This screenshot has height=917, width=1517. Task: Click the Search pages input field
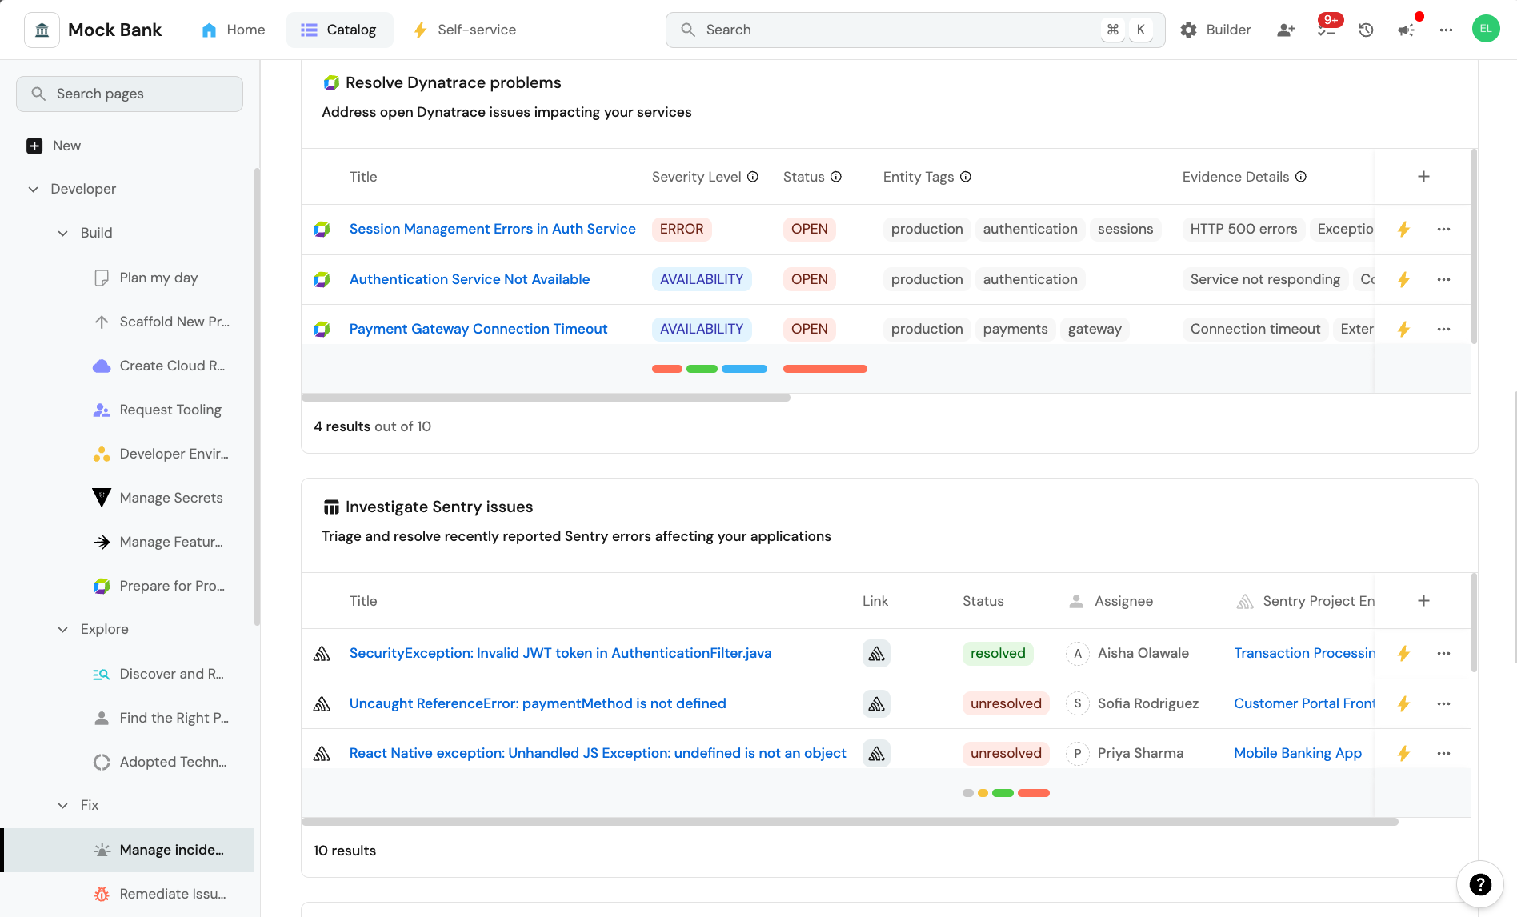130,94
